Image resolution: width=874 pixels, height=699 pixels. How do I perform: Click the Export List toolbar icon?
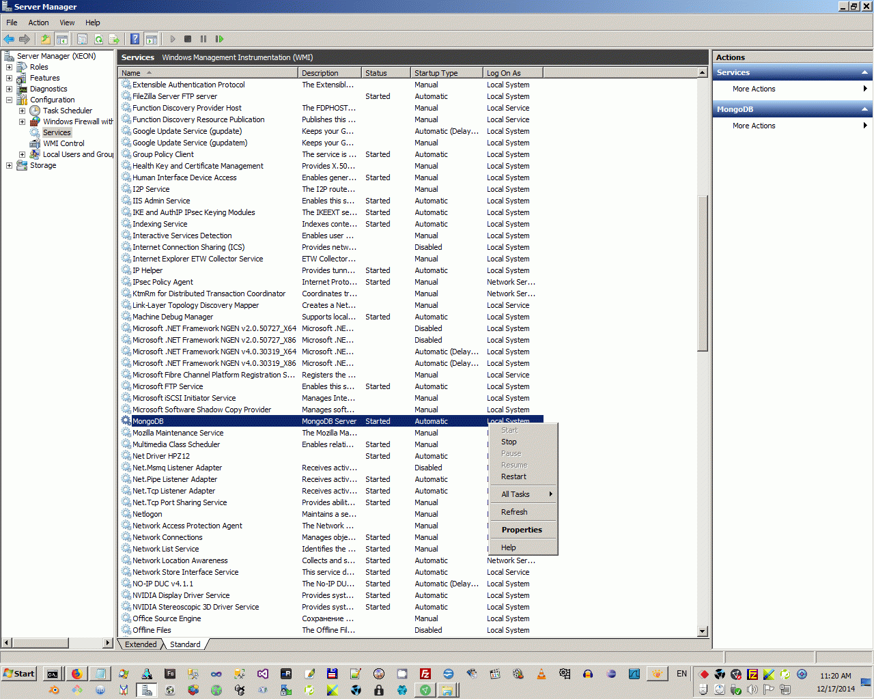tap(114, 39)
